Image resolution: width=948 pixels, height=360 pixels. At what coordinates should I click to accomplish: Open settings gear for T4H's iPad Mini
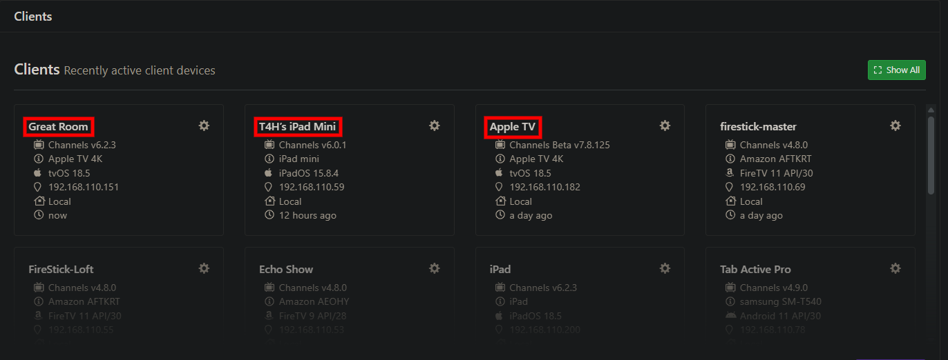[x=434, y=126]
